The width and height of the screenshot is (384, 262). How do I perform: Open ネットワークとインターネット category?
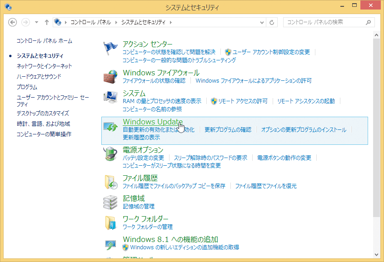point(44,66)
